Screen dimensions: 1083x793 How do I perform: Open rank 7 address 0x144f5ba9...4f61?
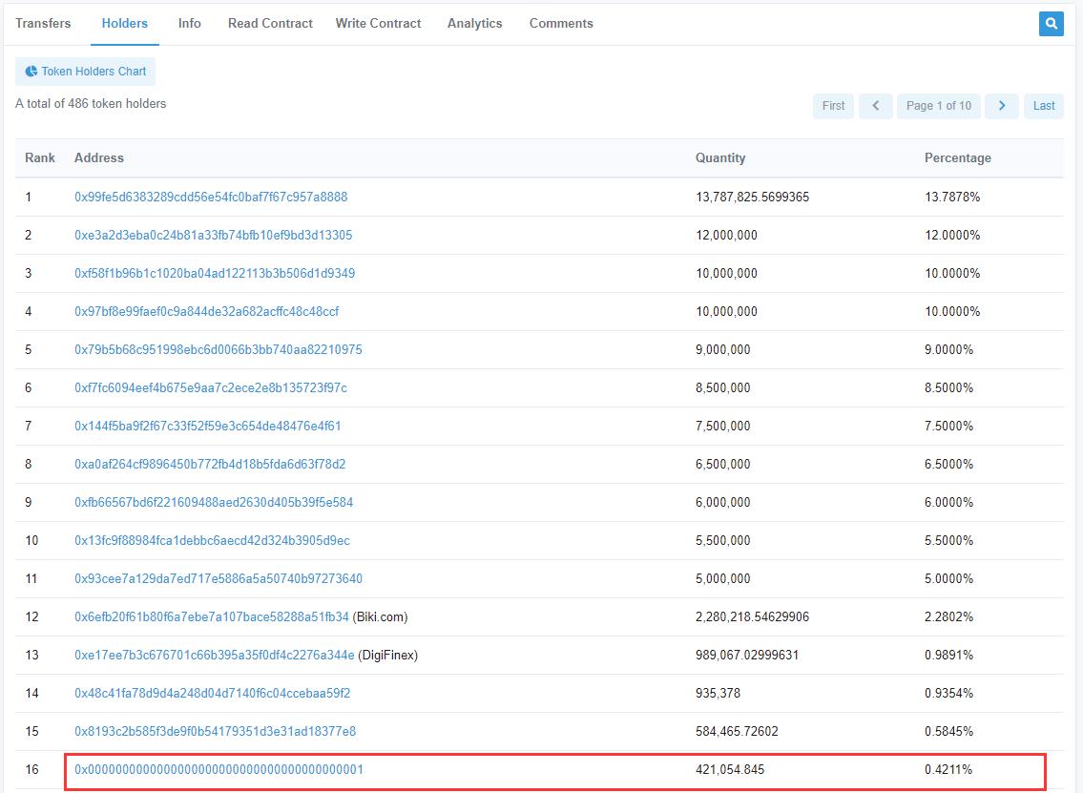(208, 427)
